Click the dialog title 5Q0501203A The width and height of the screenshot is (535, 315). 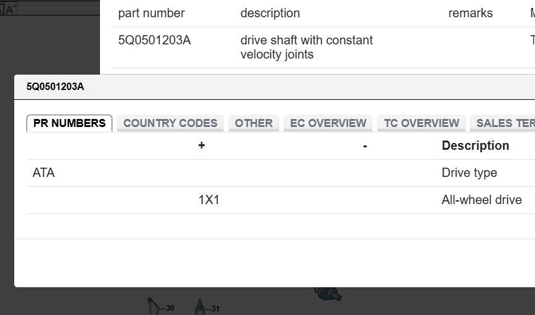[55, 87]
